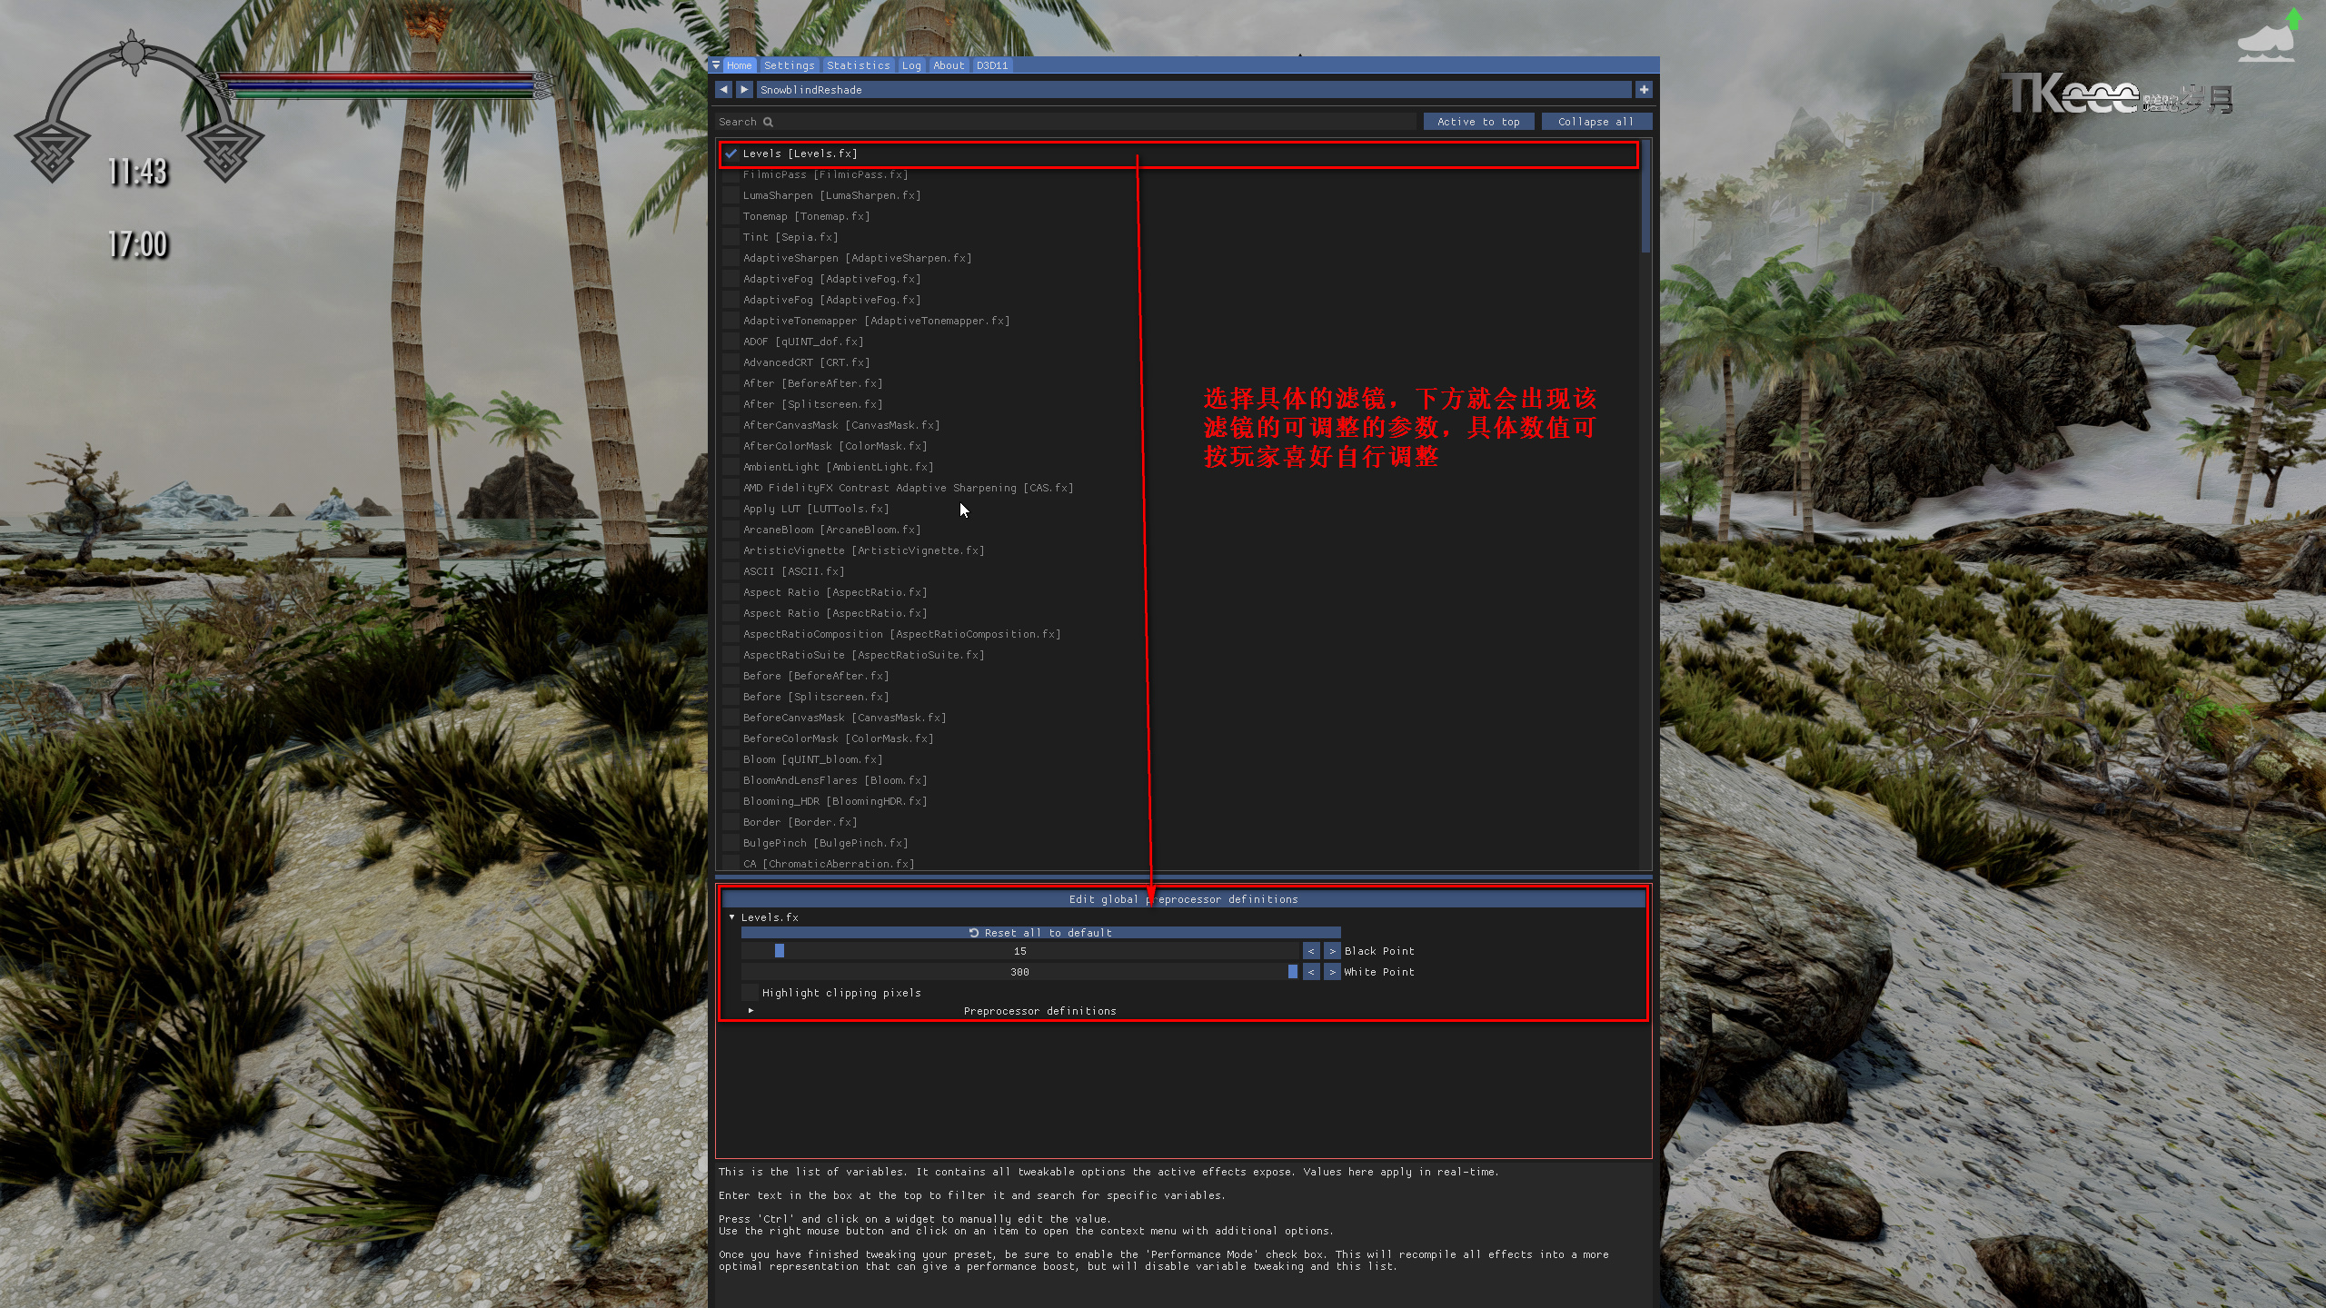Viewport: 2326px width, 1308px height.
Task: Click the next preset arrow icon
Action: point(744,89)
